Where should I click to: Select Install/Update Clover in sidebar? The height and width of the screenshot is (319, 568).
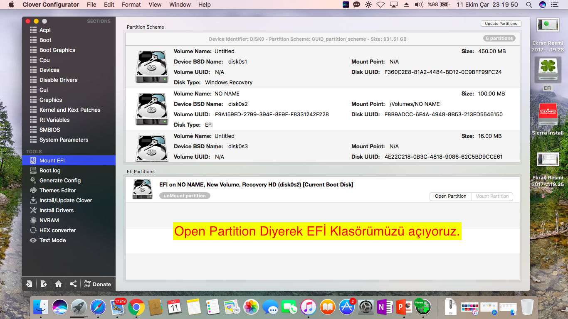pos(66,200)
